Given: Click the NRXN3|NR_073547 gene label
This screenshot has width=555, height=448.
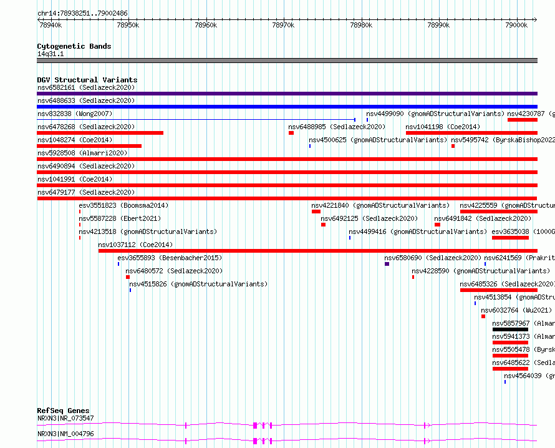Looking at the screenshot, I should [x=65, y=418].
